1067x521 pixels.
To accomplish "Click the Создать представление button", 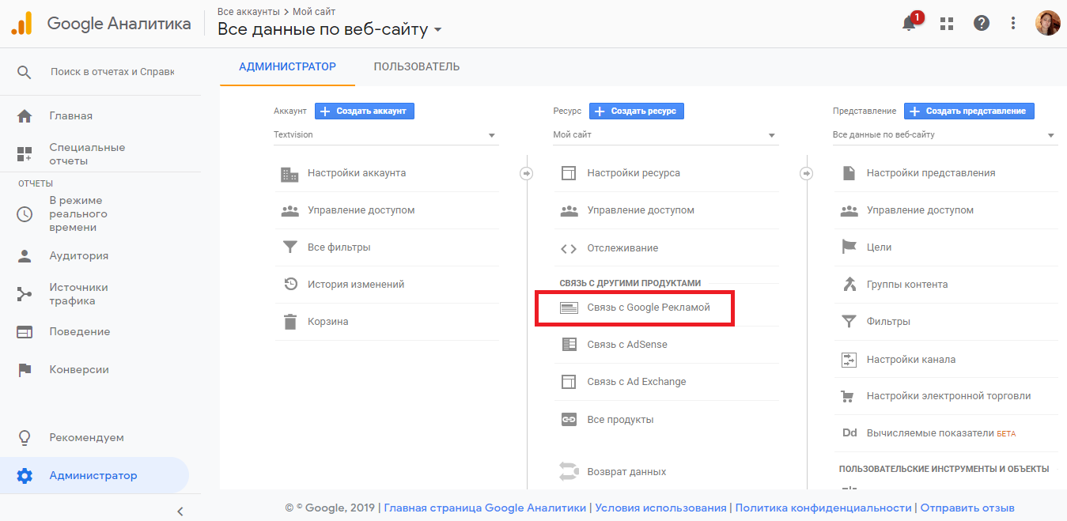I will point(969,111).
